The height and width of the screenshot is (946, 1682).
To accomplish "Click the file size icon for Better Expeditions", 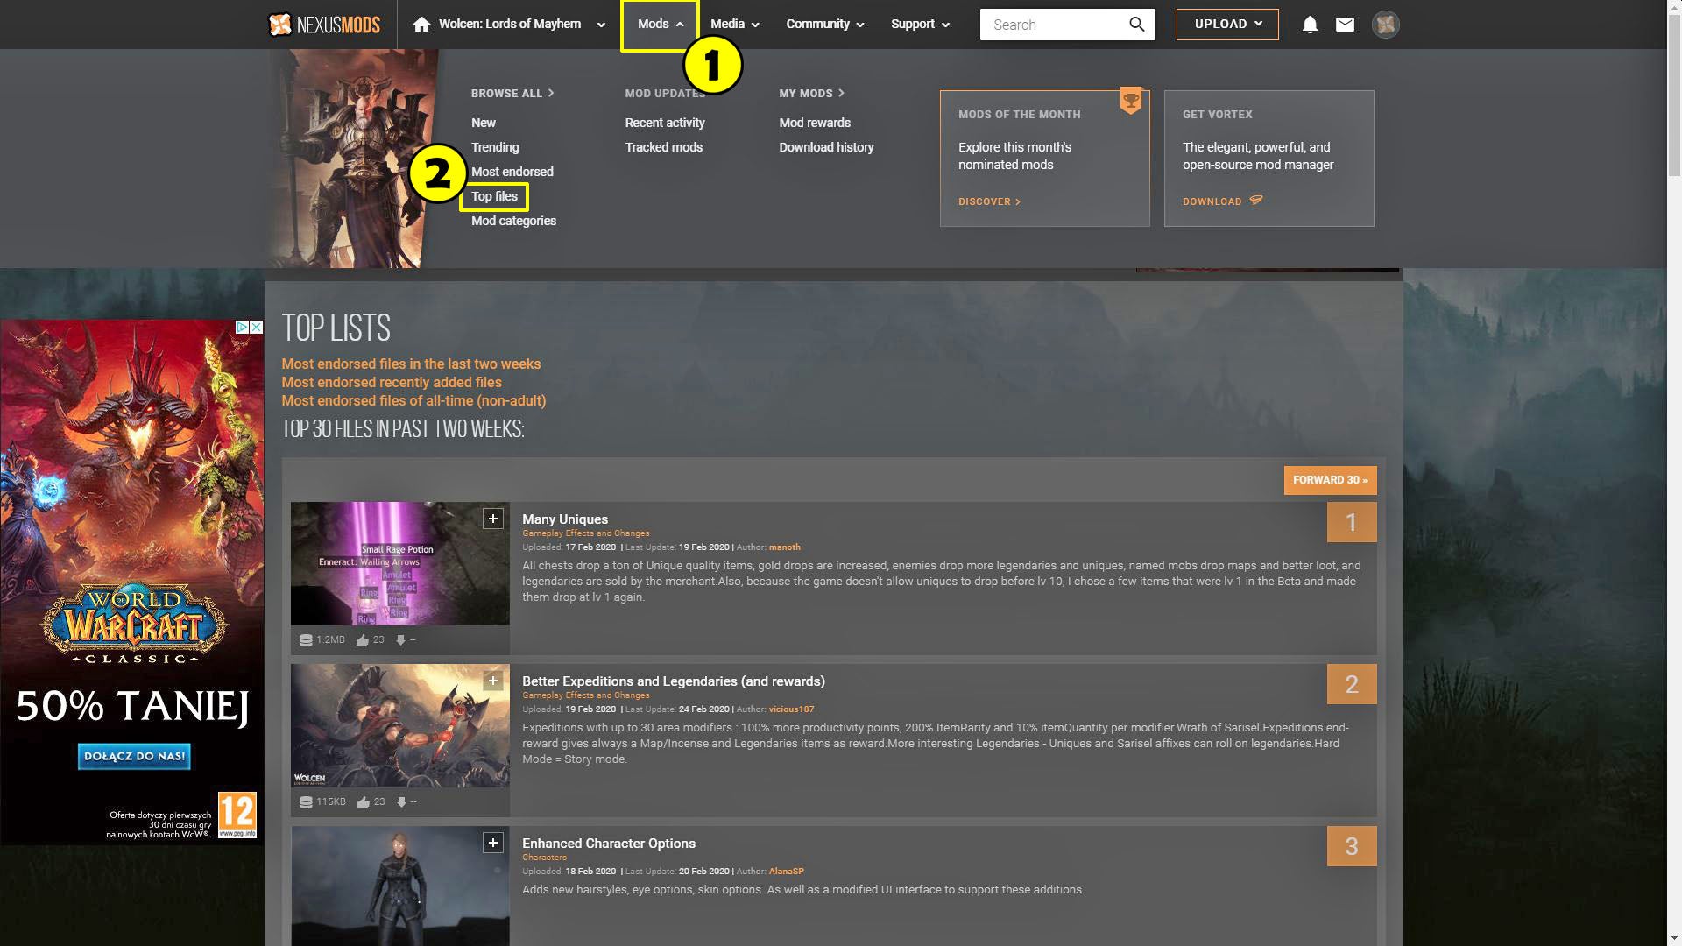I will 306,802.
